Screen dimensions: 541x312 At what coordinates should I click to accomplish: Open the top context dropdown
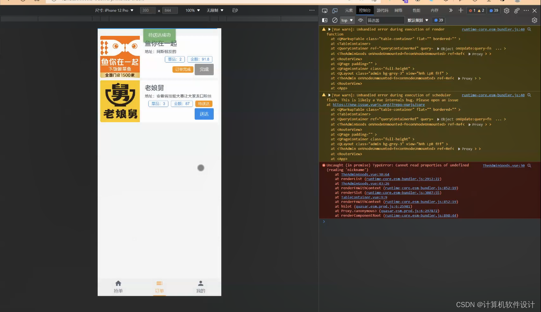click(347, 20)
